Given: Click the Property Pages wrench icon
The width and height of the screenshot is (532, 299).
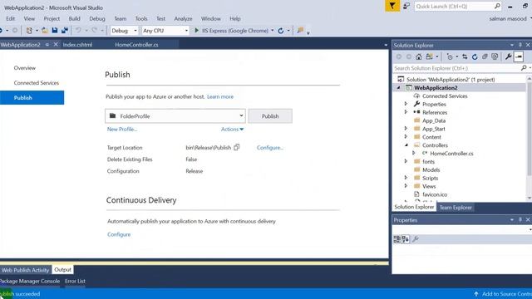Looking at the screenshot, I should pyautogui.click(x=416, y=239).
